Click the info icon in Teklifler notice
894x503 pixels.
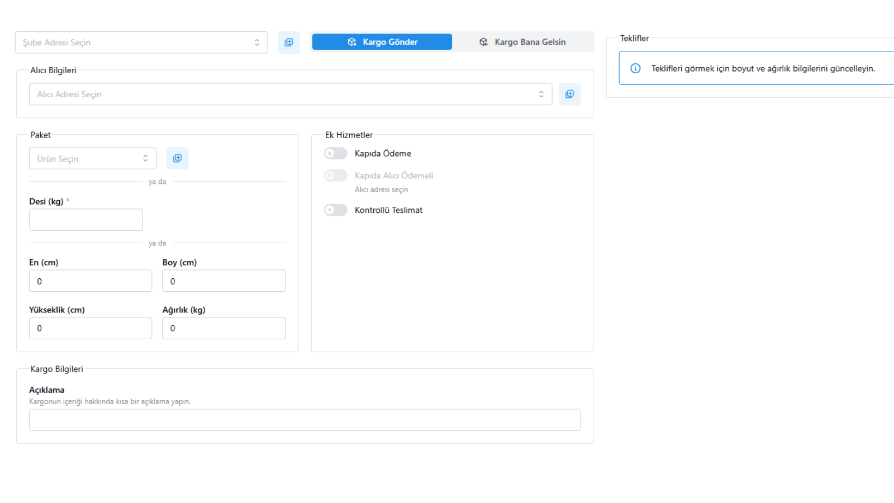pos(635,68)
